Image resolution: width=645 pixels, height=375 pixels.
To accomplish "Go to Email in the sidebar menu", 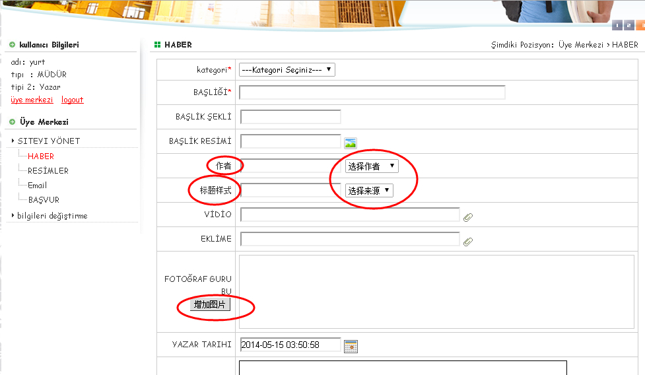I will pos(37,186).
